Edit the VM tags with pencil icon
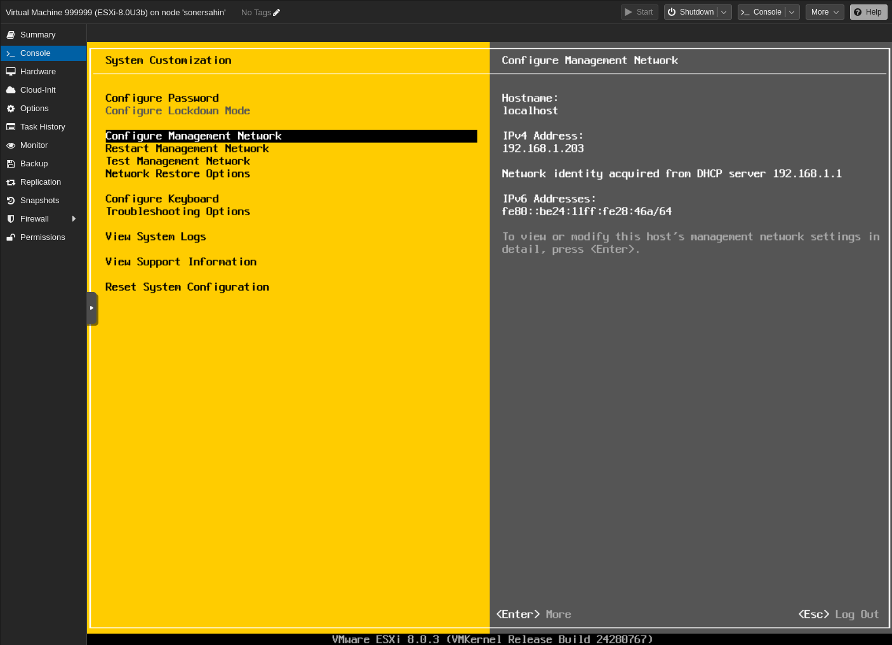Image resolution: width=892 pixels, height=645 pixels. [276, 11]
